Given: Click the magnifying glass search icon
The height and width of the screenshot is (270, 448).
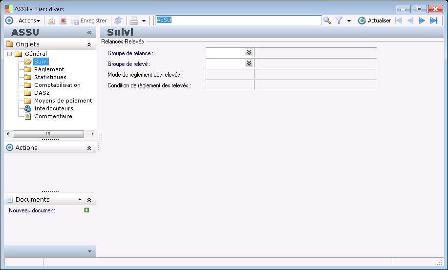Looking at the screenshot, I should click(327, 21).
